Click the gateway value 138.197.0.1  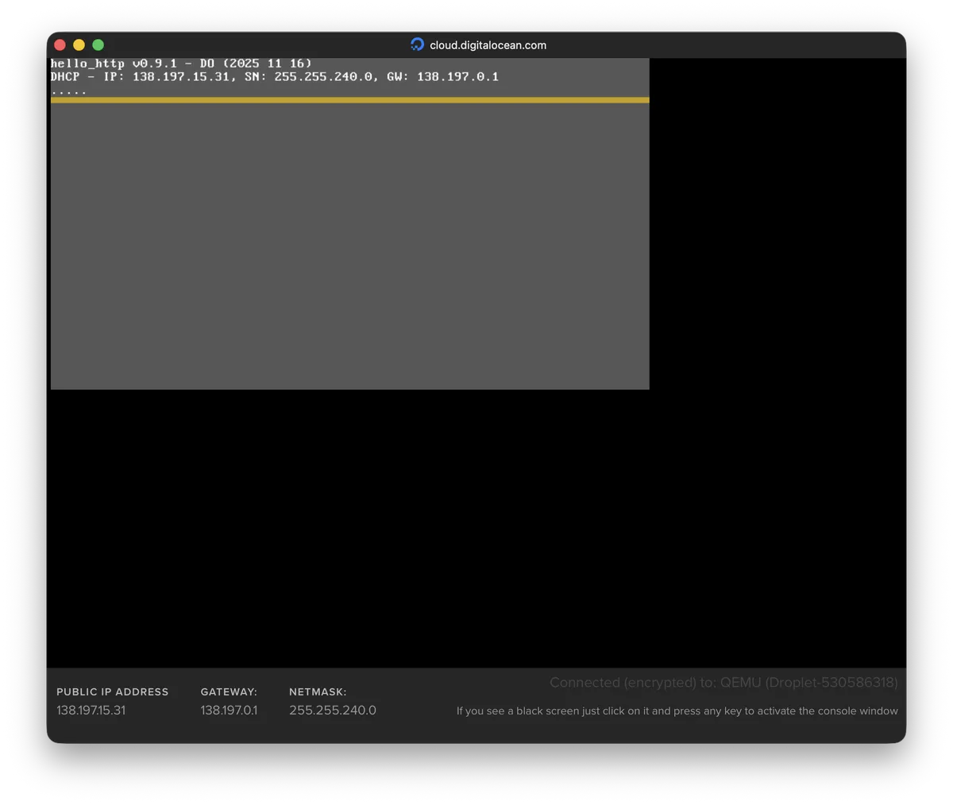(x=229, y=710)
